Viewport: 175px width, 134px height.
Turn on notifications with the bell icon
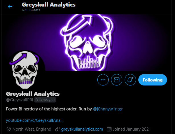(x=130, y=80)
